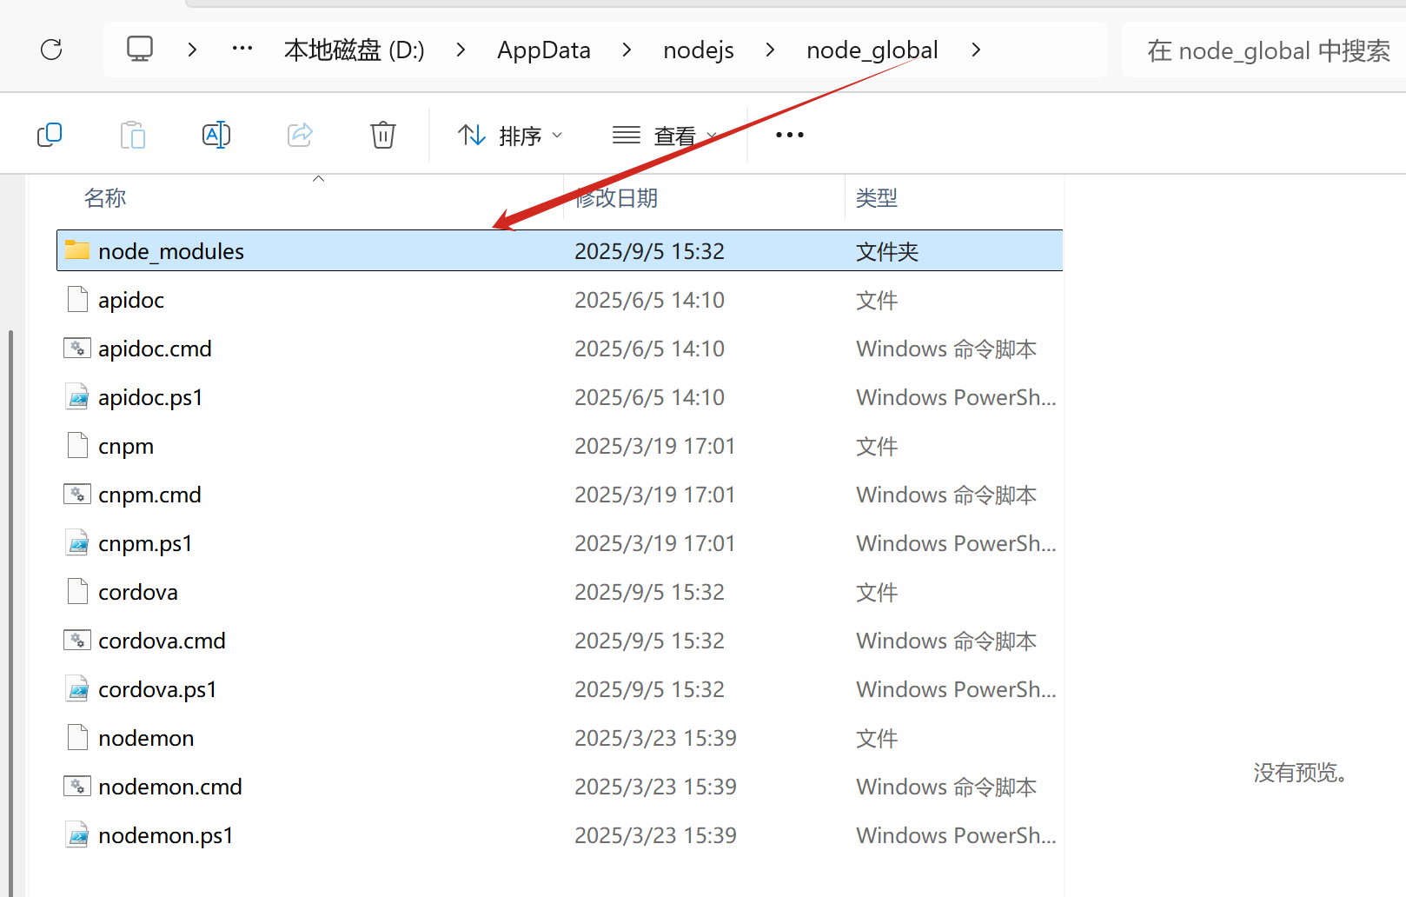Select the node_modules folder

(171, 251)
